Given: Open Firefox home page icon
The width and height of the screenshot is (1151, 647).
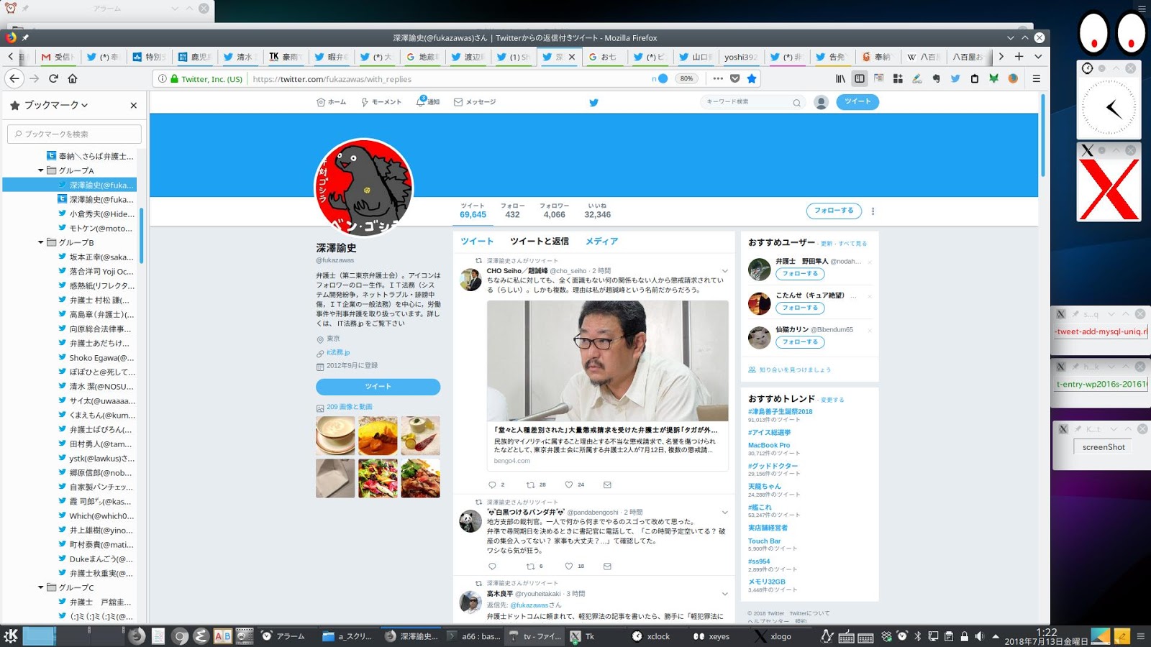Looking at the screenshot, I should point(73,78).
